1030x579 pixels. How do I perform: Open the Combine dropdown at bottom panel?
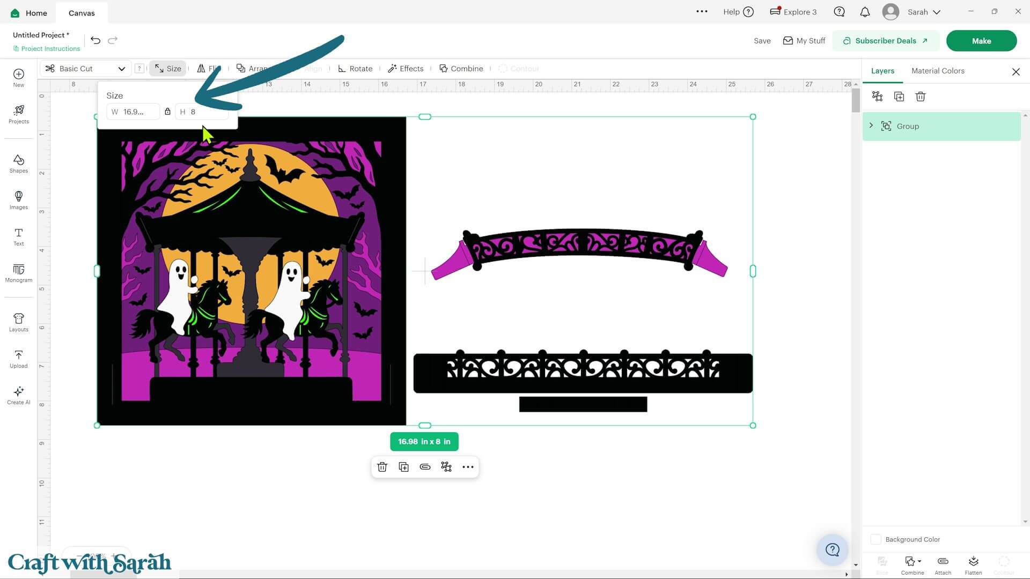tap(913, 565)
